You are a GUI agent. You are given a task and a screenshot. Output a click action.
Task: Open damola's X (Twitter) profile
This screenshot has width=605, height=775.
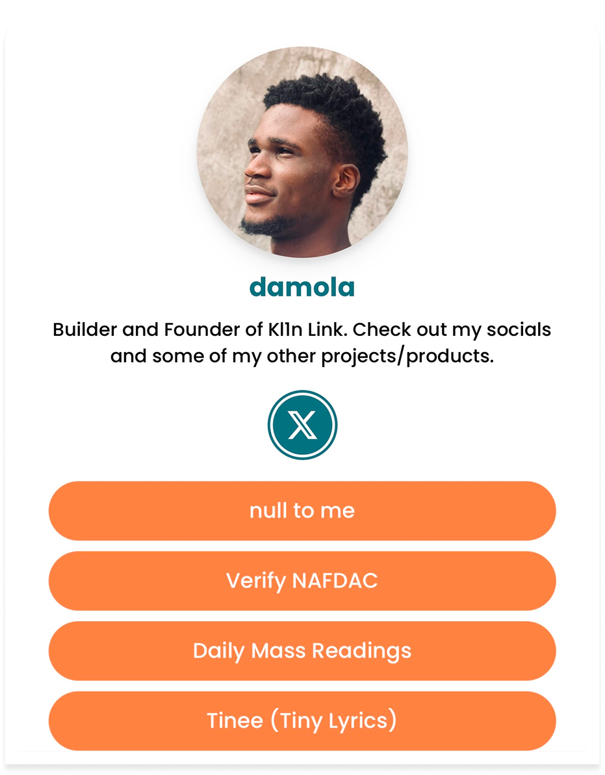click(302, 426)
